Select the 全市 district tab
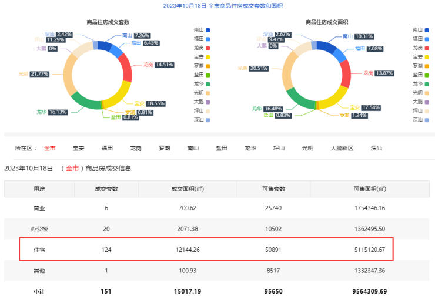Screen dimensions: 435x303 coord(49,149)
